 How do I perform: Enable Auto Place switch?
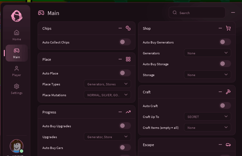tap(125, 73)
